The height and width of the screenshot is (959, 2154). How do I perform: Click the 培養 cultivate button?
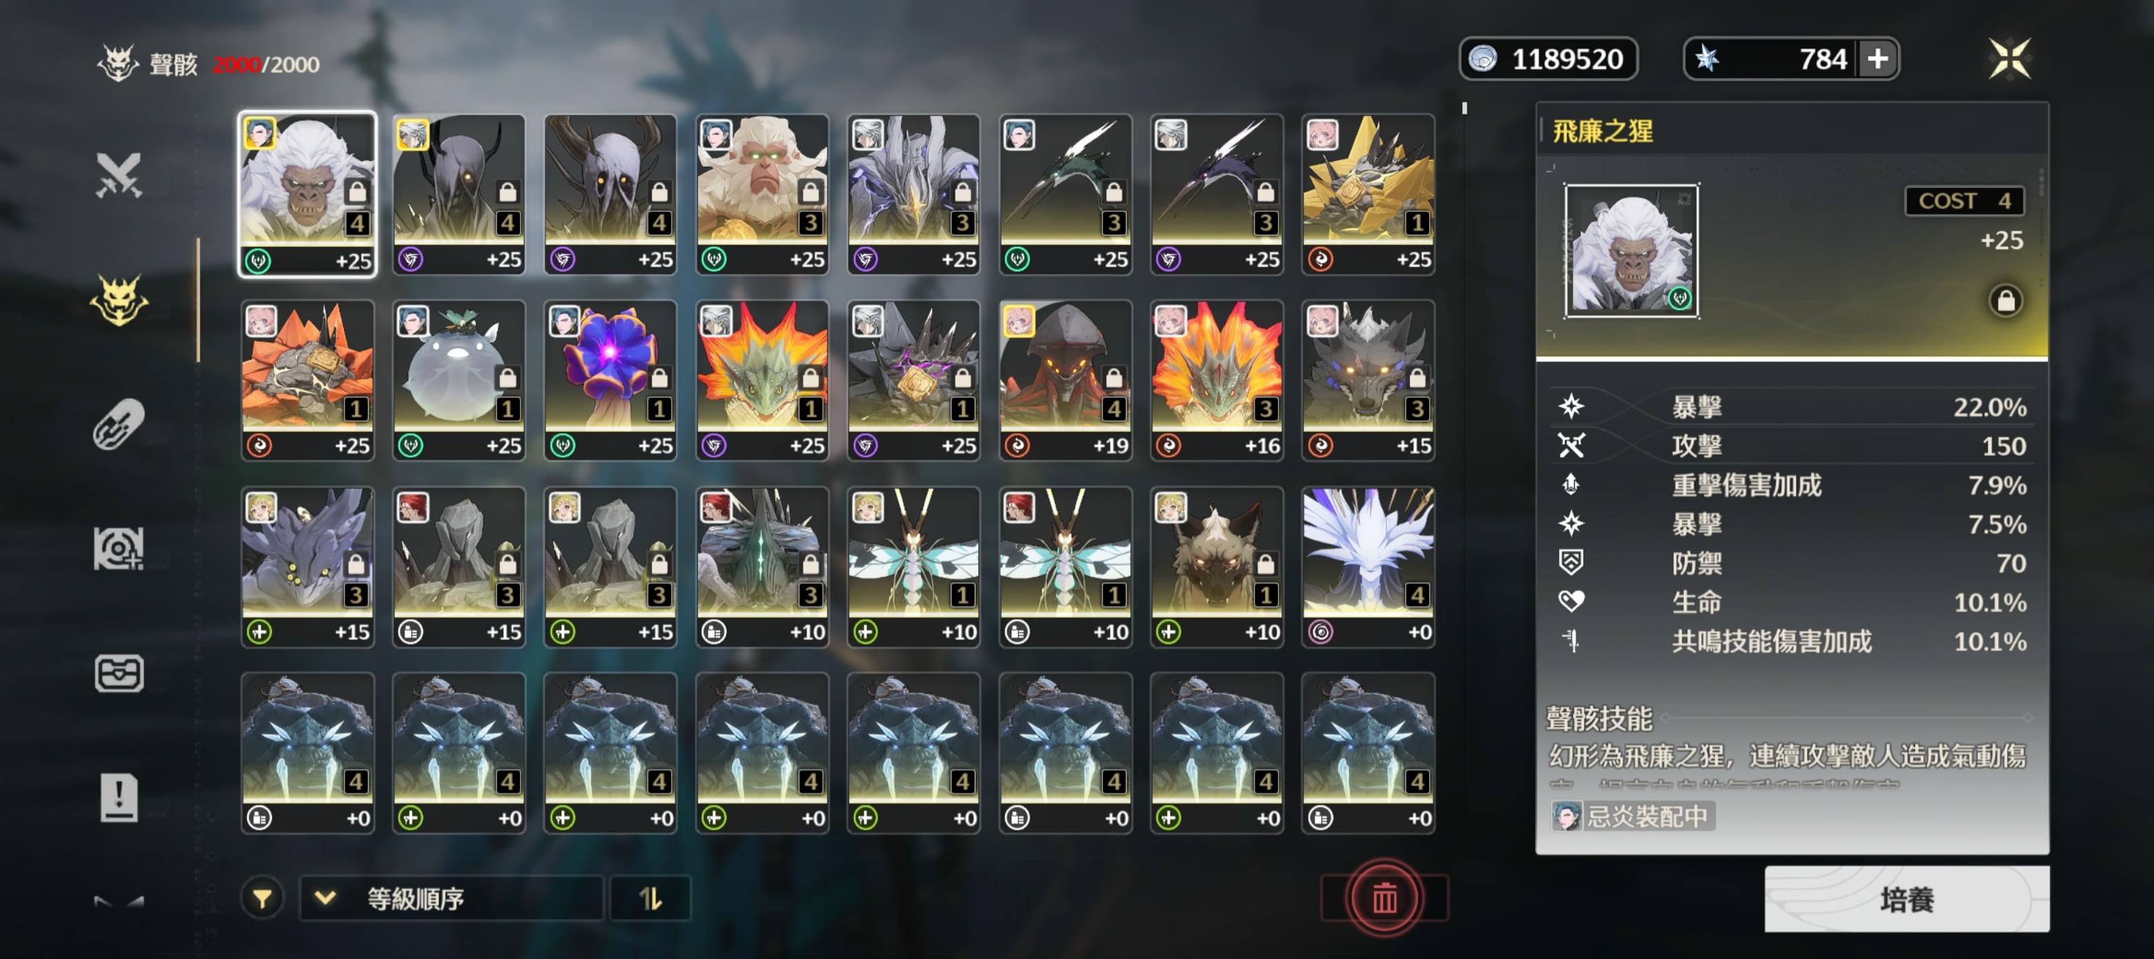tap(1906, 899)
